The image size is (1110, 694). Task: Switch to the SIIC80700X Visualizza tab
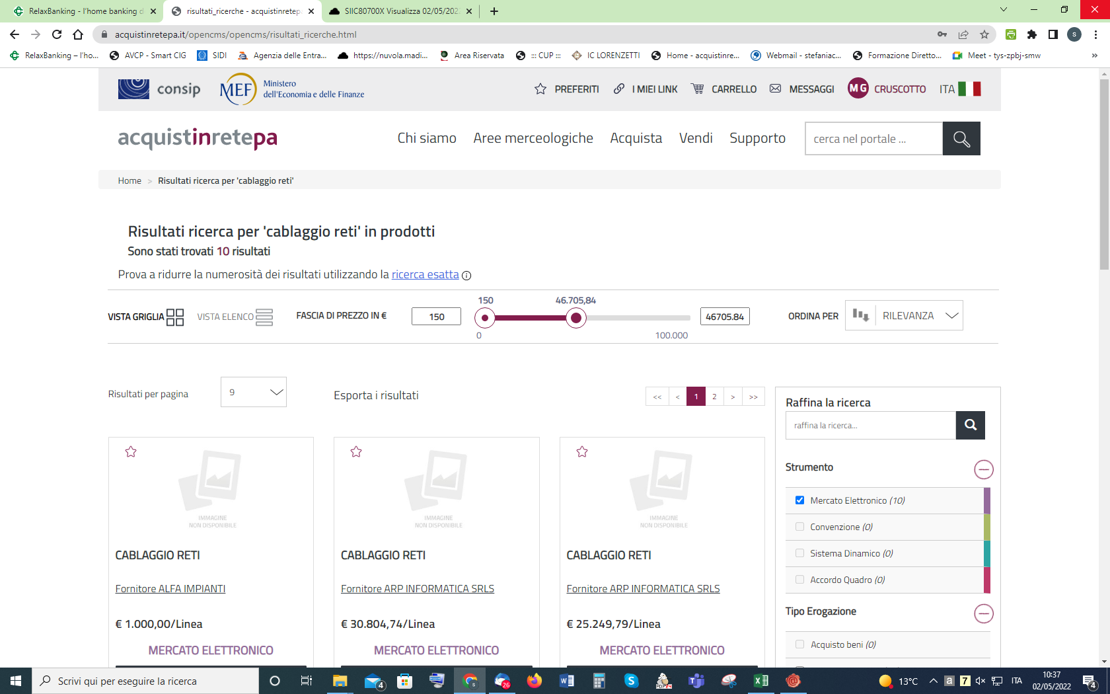tap(401, 11)
